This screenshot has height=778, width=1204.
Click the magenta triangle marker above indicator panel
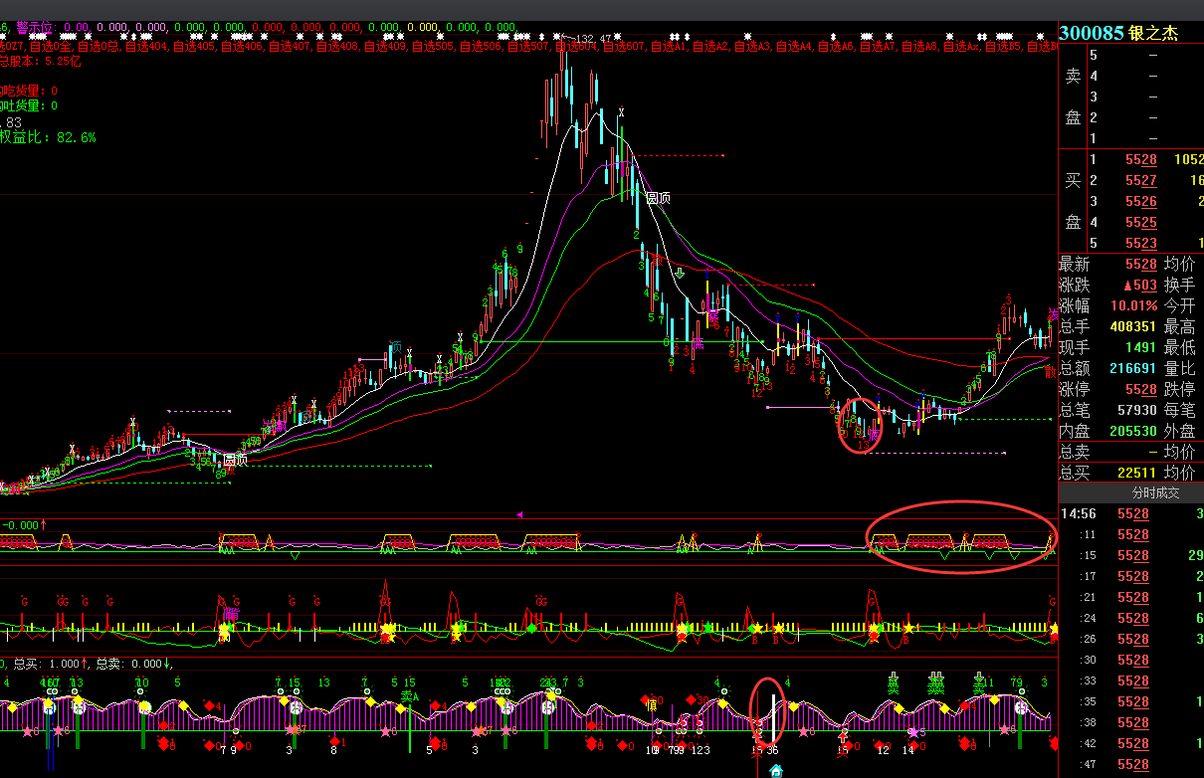coord(519,514)
